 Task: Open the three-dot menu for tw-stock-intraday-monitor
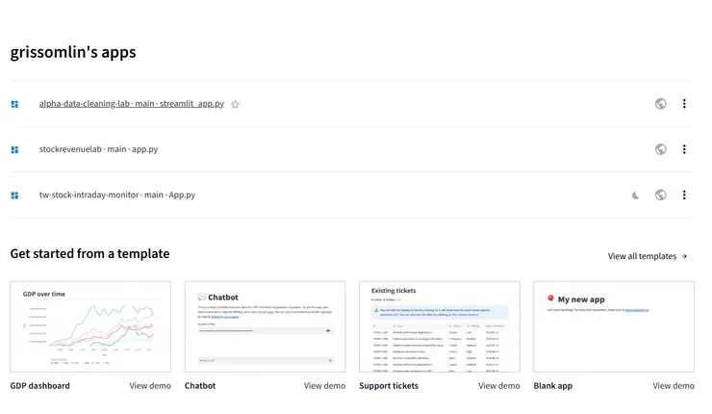684,194
